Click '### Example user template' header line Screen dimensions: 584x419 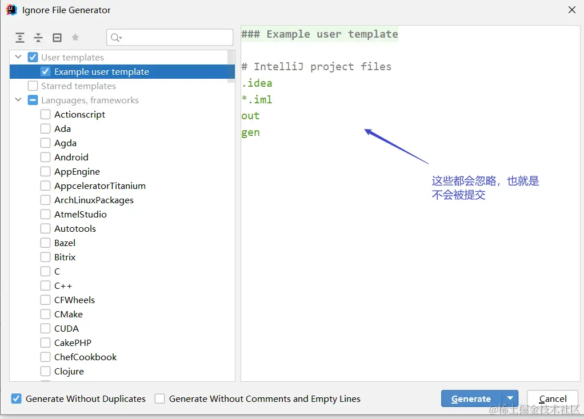(x=319, y=34)
